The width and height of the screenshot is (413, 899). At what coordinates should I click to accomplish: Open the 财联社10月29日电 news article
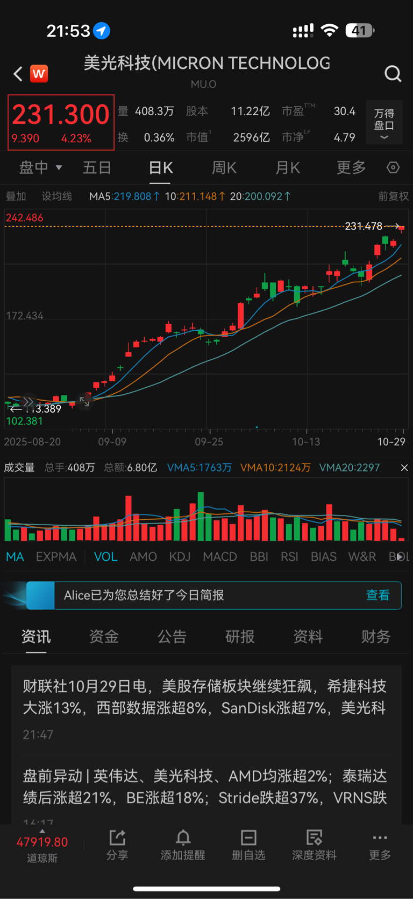(x=206, y=709)
